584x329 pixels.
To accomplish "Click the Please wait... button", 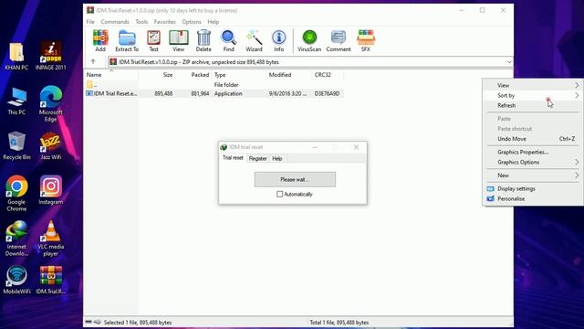I will click(295, 179).
